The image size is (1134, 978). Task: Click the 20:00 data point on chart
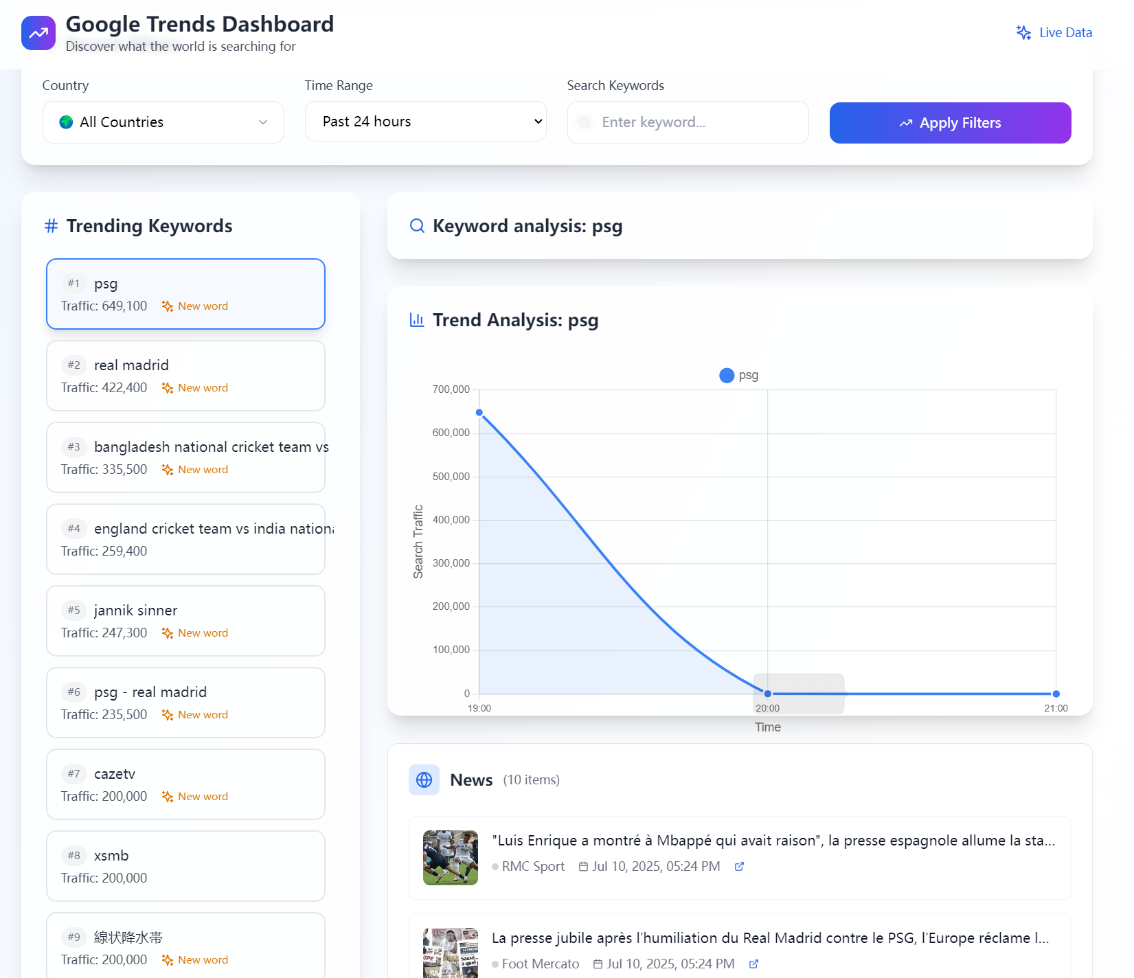click(x=768, y=694)
